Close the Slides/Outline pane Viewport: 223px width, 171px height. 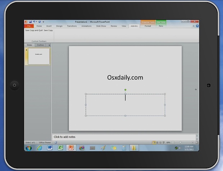pyautogui.click(x=49, y=45)
